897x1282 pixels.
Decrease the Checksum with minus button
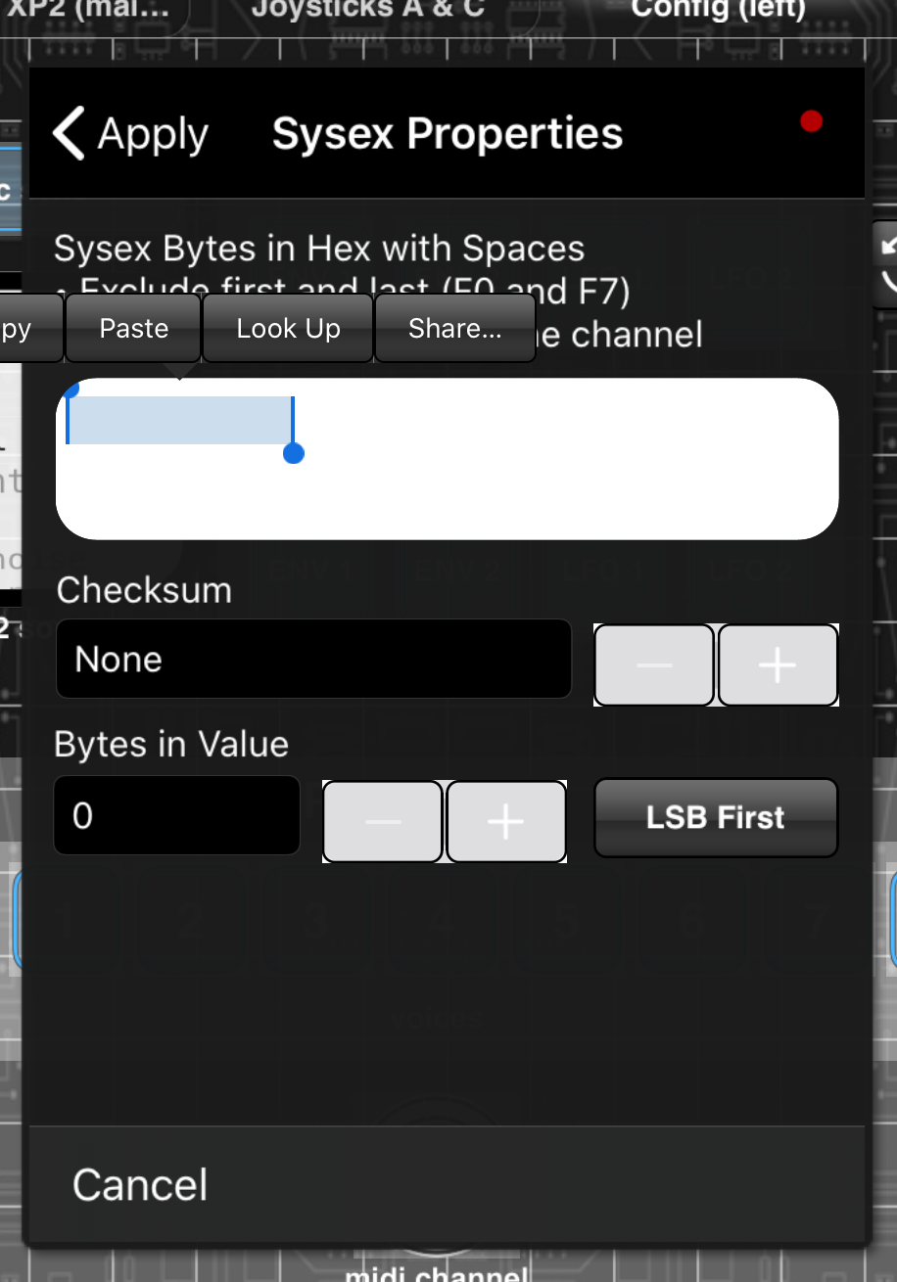click(x=654, y=665)
